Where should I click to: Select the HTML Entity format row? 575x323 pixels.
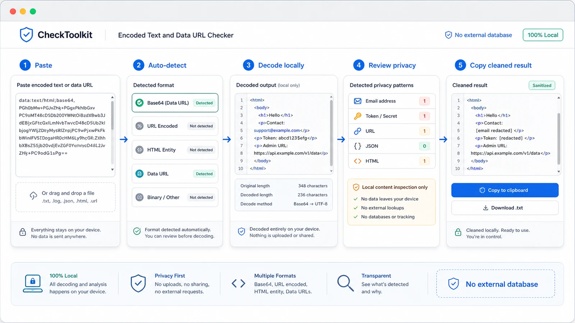(x=175, y=150)
